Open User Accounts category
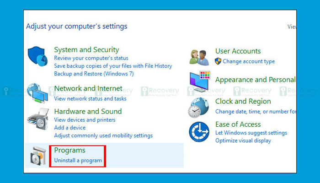 point(238,51)
